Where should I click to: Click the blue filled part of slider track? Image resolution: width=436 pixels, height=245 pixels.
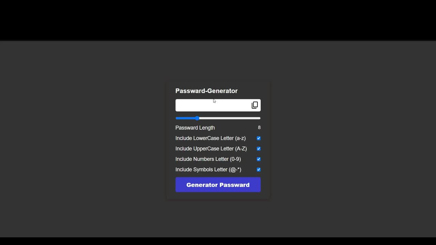pos(186,118)
